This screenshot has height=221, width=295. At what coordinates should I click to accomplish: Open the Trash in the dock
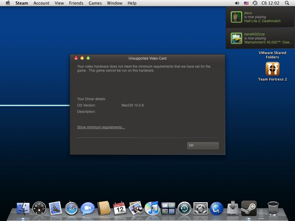pyautogui.click(x=273, y=208)
